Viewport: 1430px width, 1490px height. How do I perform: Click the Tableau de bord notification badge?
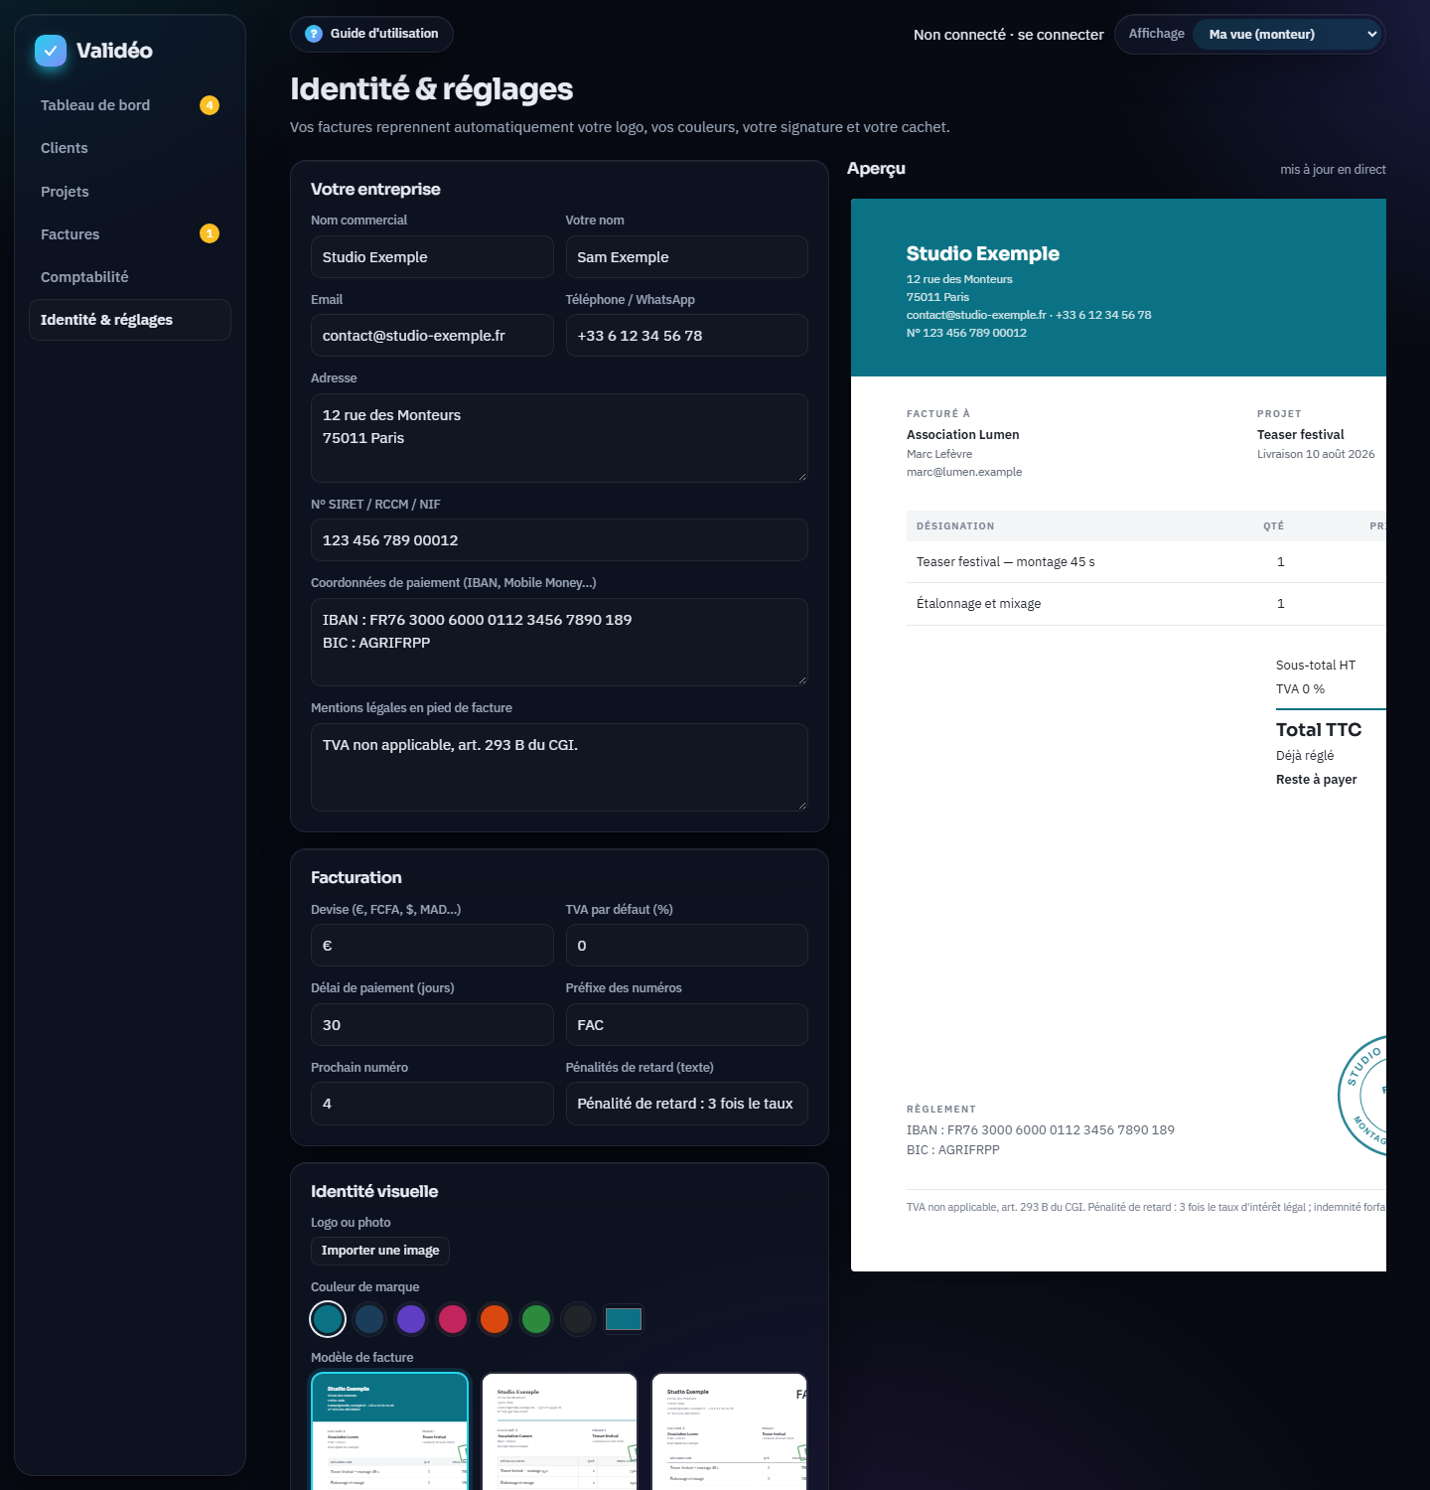210,105
